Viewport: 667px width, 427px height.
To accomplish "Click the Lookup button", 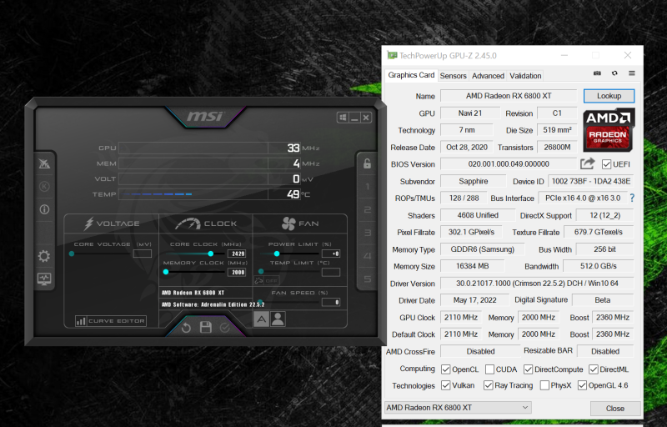I will (x=609, y=96).
